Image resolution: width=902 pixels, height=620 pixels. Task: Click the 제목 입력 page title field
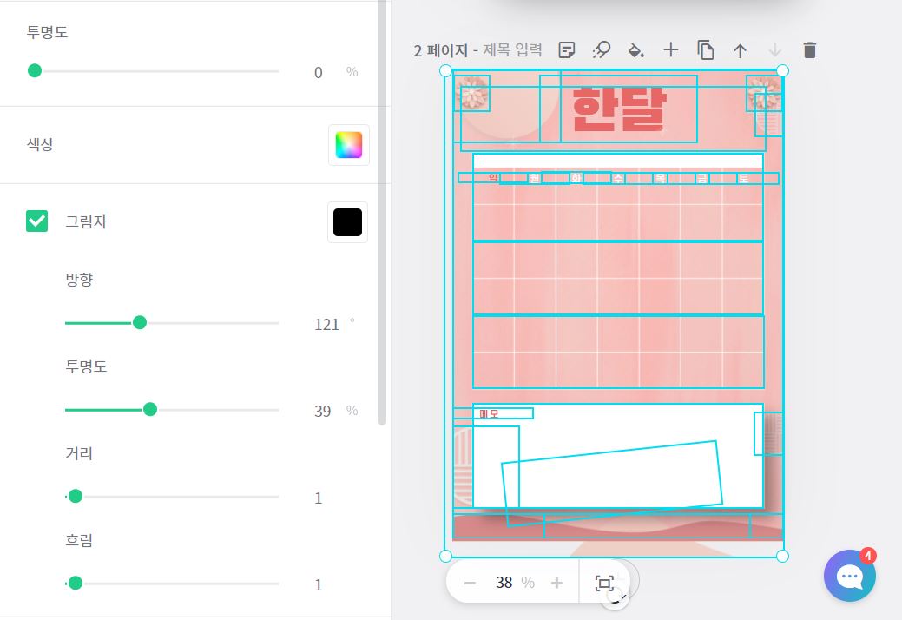coord(512,50)
